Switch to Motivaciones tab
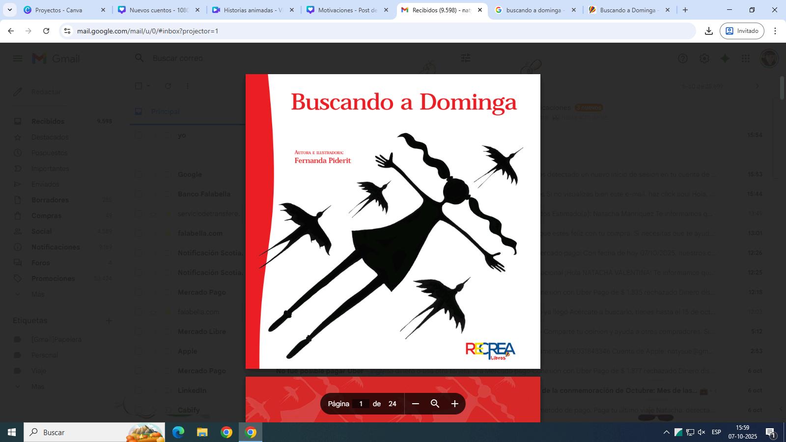This screenshot has height=442, width=786. [x=347, y=10]
